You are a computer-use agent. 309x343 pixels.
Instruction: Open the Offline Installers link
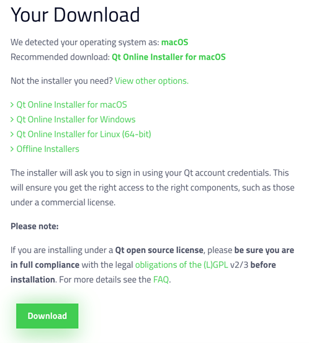pyautogui.click(x=48, y=149)
